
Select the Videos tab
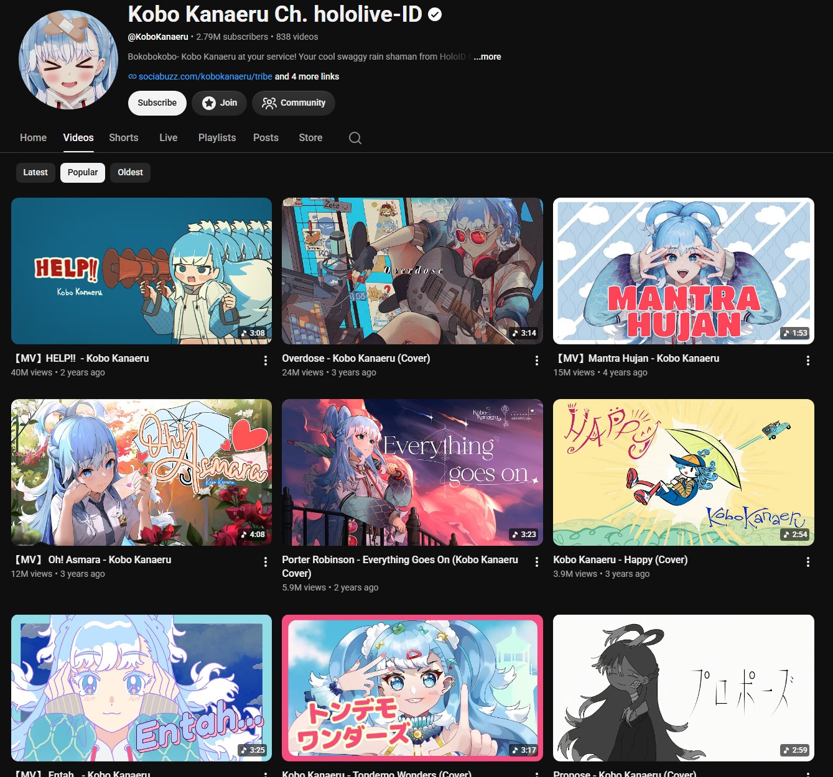(x=78, y=138)
